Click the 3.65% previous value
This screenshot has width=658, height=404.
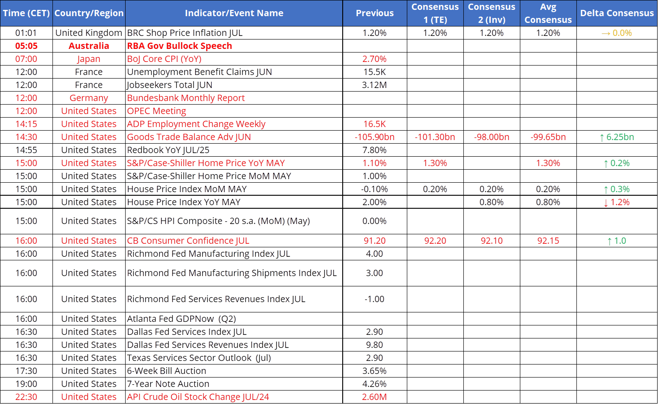point(375,371)
